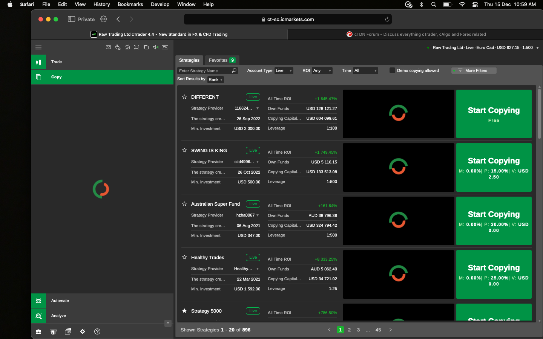Click the filter icon on More Filters
Screen dimensions: 543x339
(460, 70)
